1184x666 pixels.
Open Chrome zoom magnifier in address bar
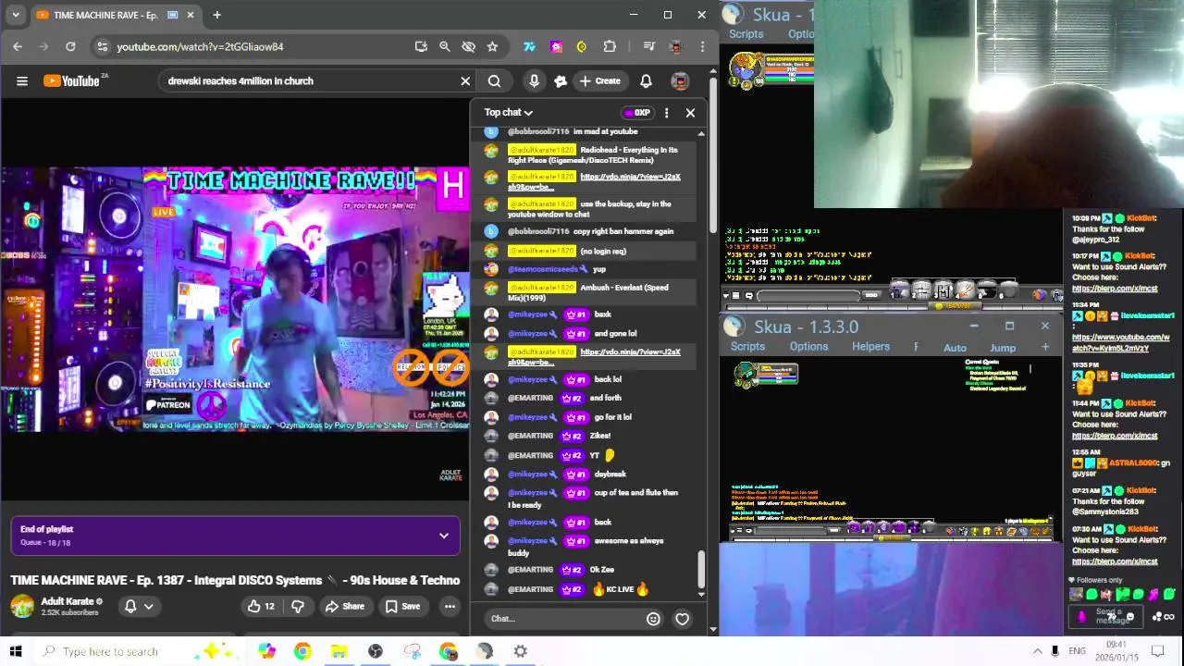pos(444,46)
